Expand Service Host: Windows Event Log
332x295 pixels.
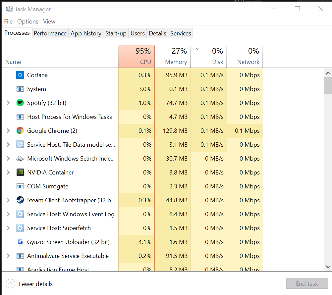pos(8,214)
